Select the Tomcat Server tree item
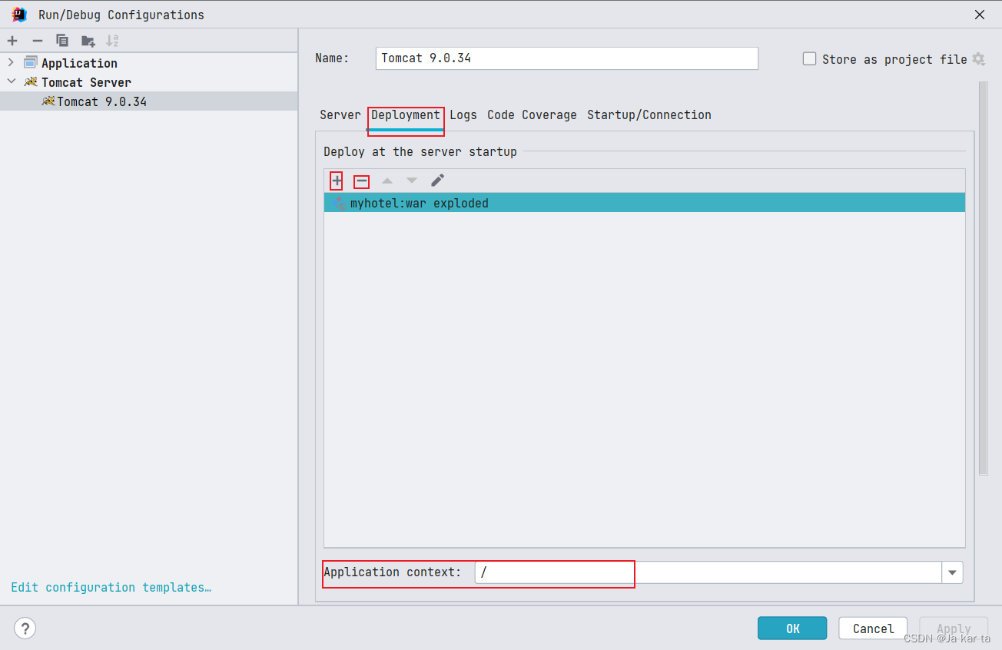 (86, 82)
